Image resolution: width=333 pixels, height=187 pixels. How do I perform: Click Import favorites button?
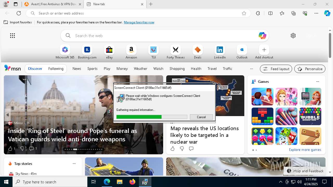tap(18, 22)
